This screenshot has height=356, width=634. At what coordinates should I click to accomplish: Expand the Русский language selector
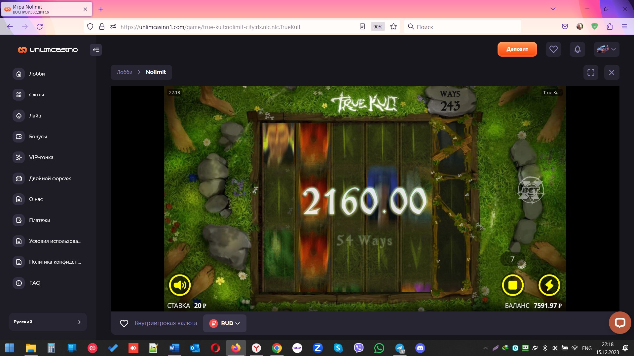tap(48, 322)
